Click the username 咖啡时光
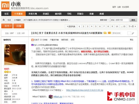 pyautogui.click(x=7, y=40)
